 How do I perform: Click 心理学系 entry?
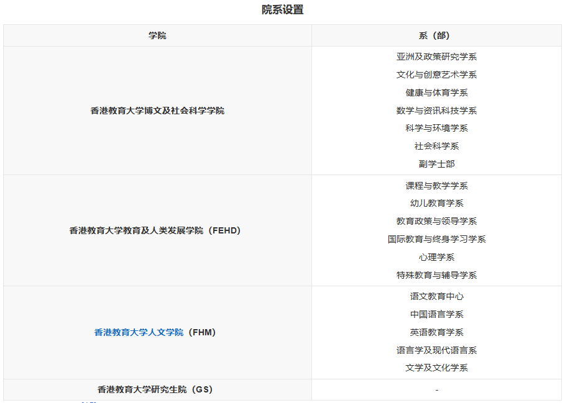coord(436,257)
